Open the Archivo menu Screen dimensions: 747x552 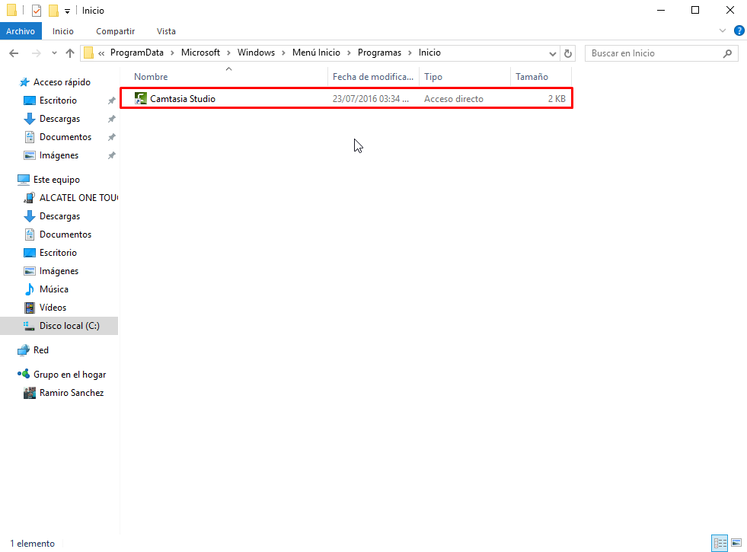[x=21, y=30]
